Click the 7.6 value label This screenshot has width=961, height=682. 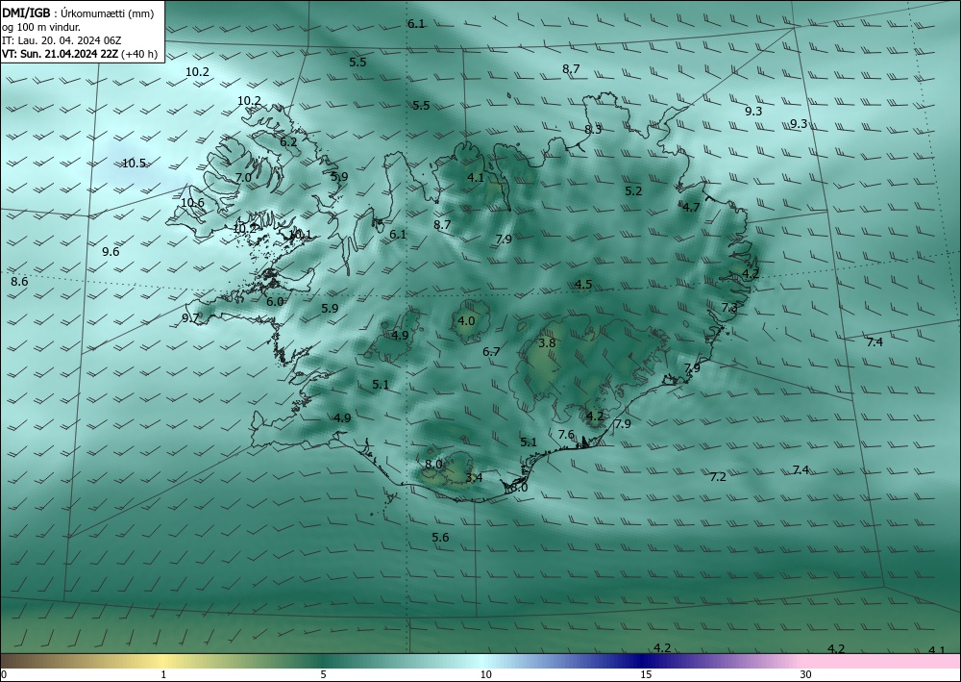pos(566,434)
